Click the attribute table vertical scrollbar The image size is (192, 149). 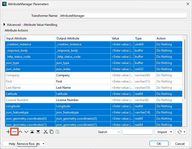click(x=185, y=69)
